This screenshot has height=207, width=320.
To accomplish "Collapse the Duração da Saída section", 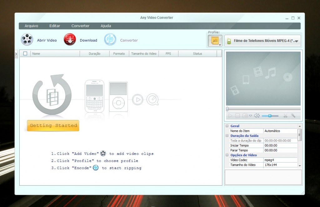I will [227, 136].
